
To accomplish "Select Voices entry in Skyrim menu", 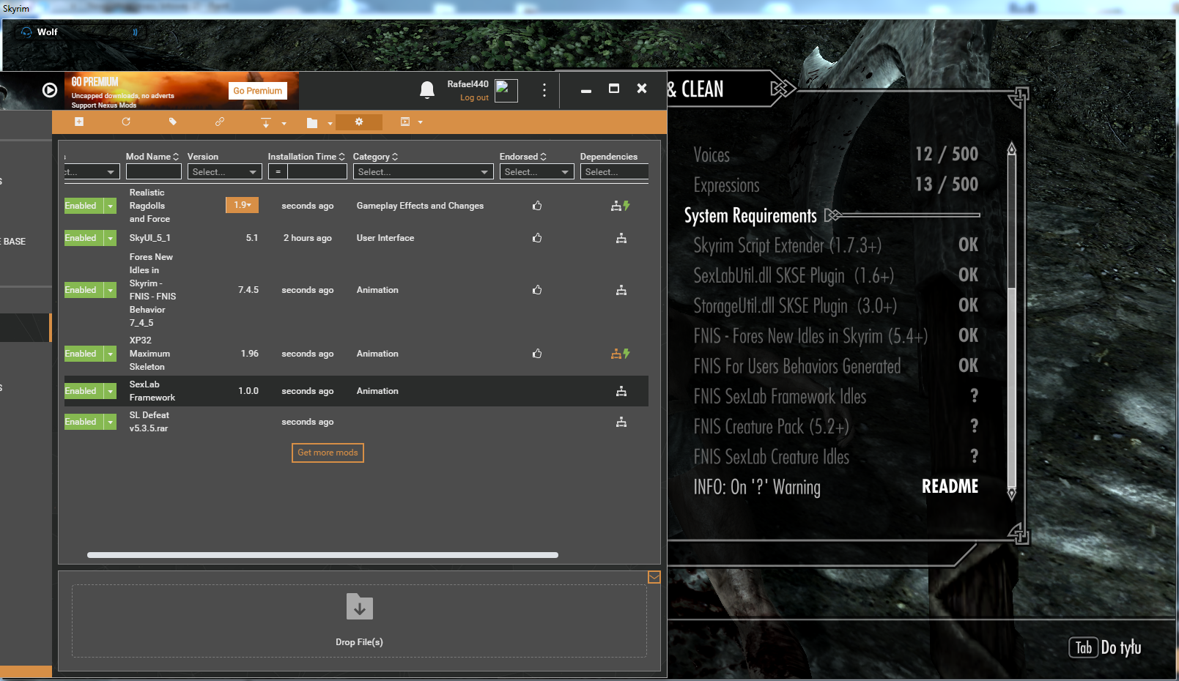I will point(836,155).
